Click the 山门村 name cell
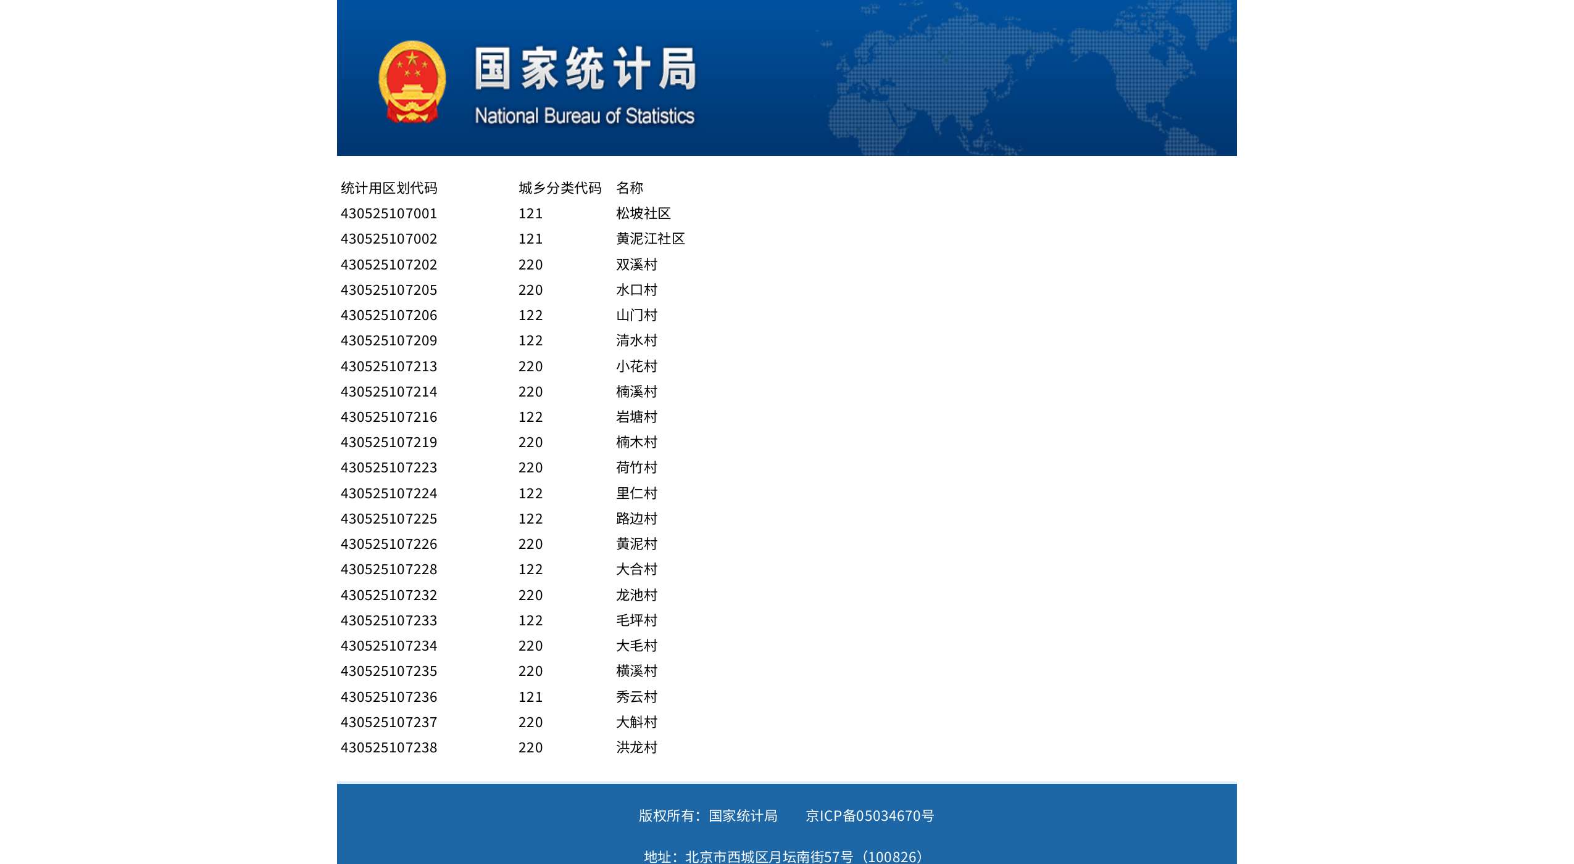 coord(636,315)
